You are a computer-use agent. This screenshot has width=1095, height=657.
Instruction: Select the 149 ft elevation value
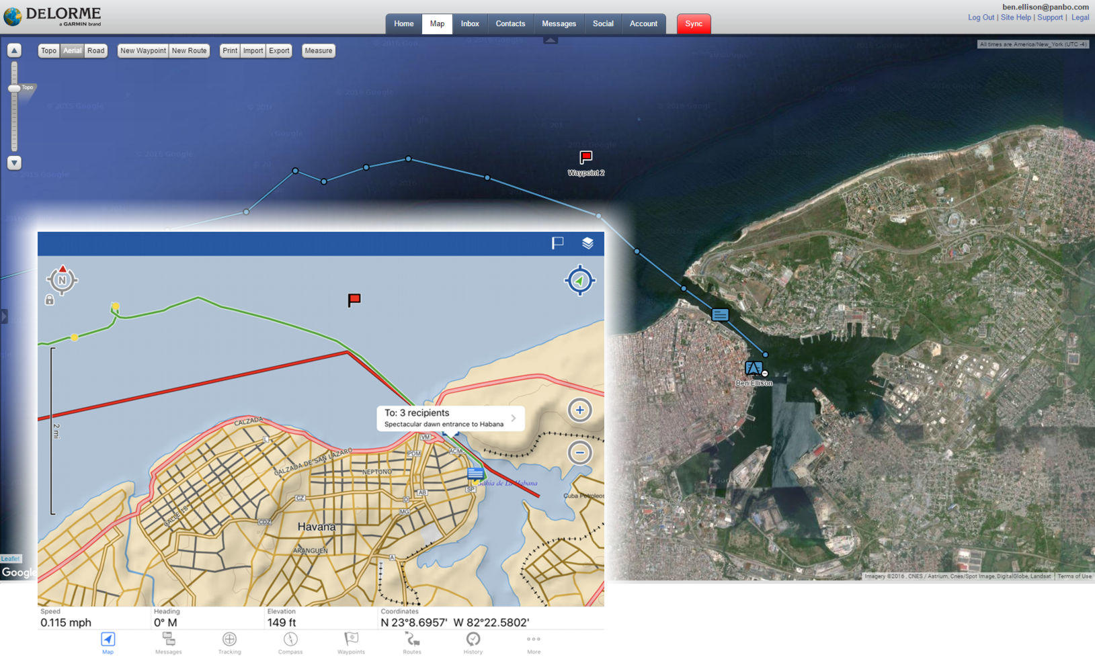pyautogui.click(x=282, y=623)
